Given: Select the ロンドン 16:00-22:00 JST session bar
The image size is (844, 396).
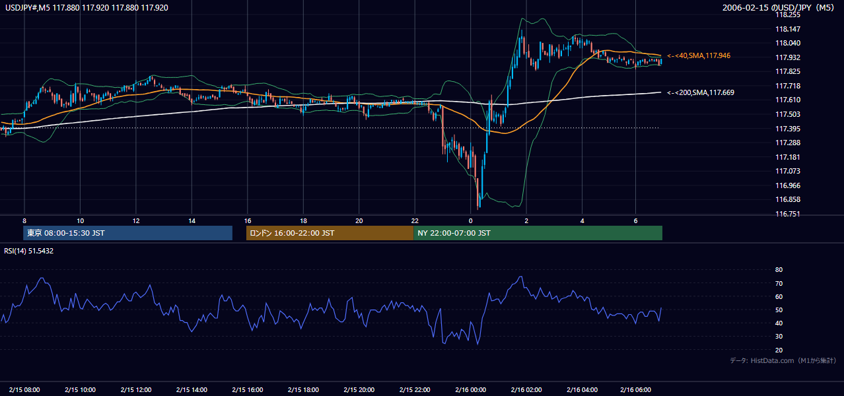Looking at the screenshot, I should click(x=330, y=233).
